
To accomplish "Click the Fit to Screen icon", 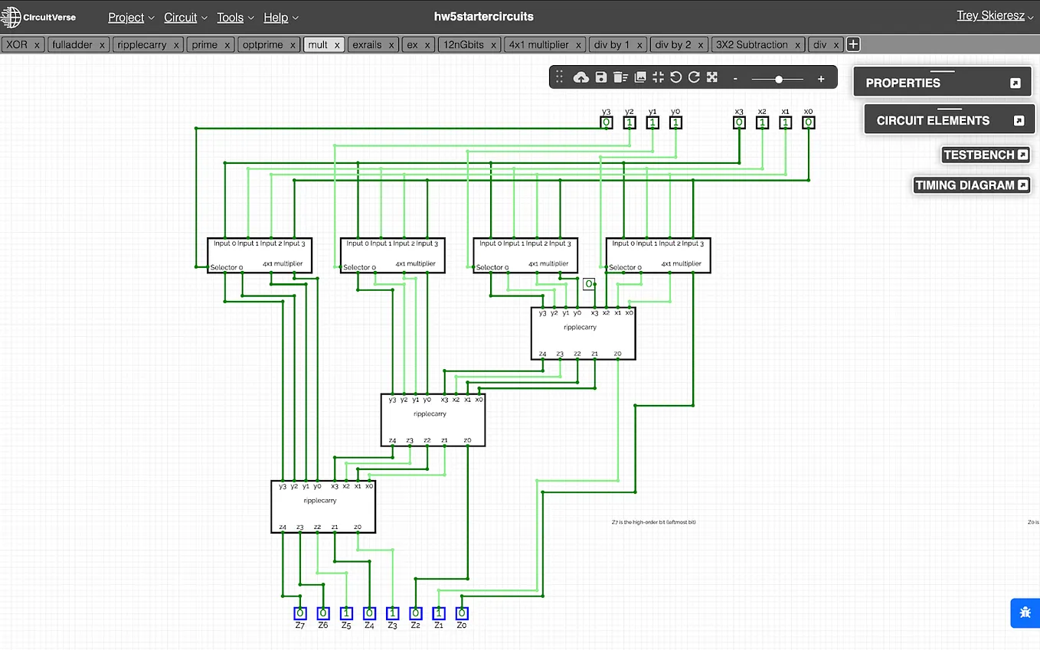I will click(x=658, y=77).
